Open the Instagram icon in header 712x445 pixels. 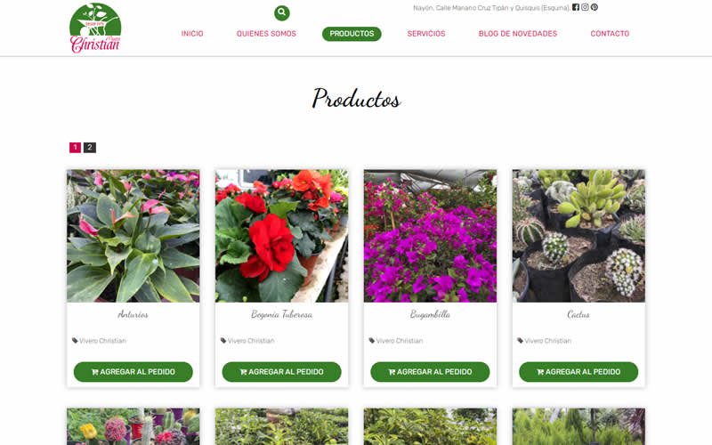[585, 7]
